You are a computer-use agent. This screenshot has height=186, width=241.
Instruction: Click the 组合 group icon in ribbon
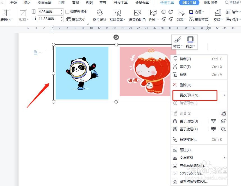point(228,12)
